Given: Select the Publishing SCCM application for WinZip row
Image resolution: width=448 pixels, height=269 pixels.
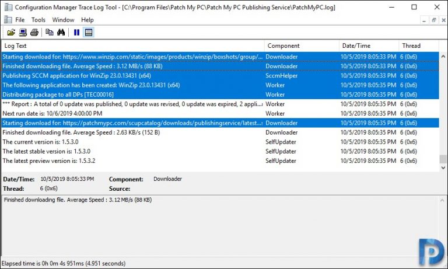Looking at the screenshot, I should click(220, 75).
